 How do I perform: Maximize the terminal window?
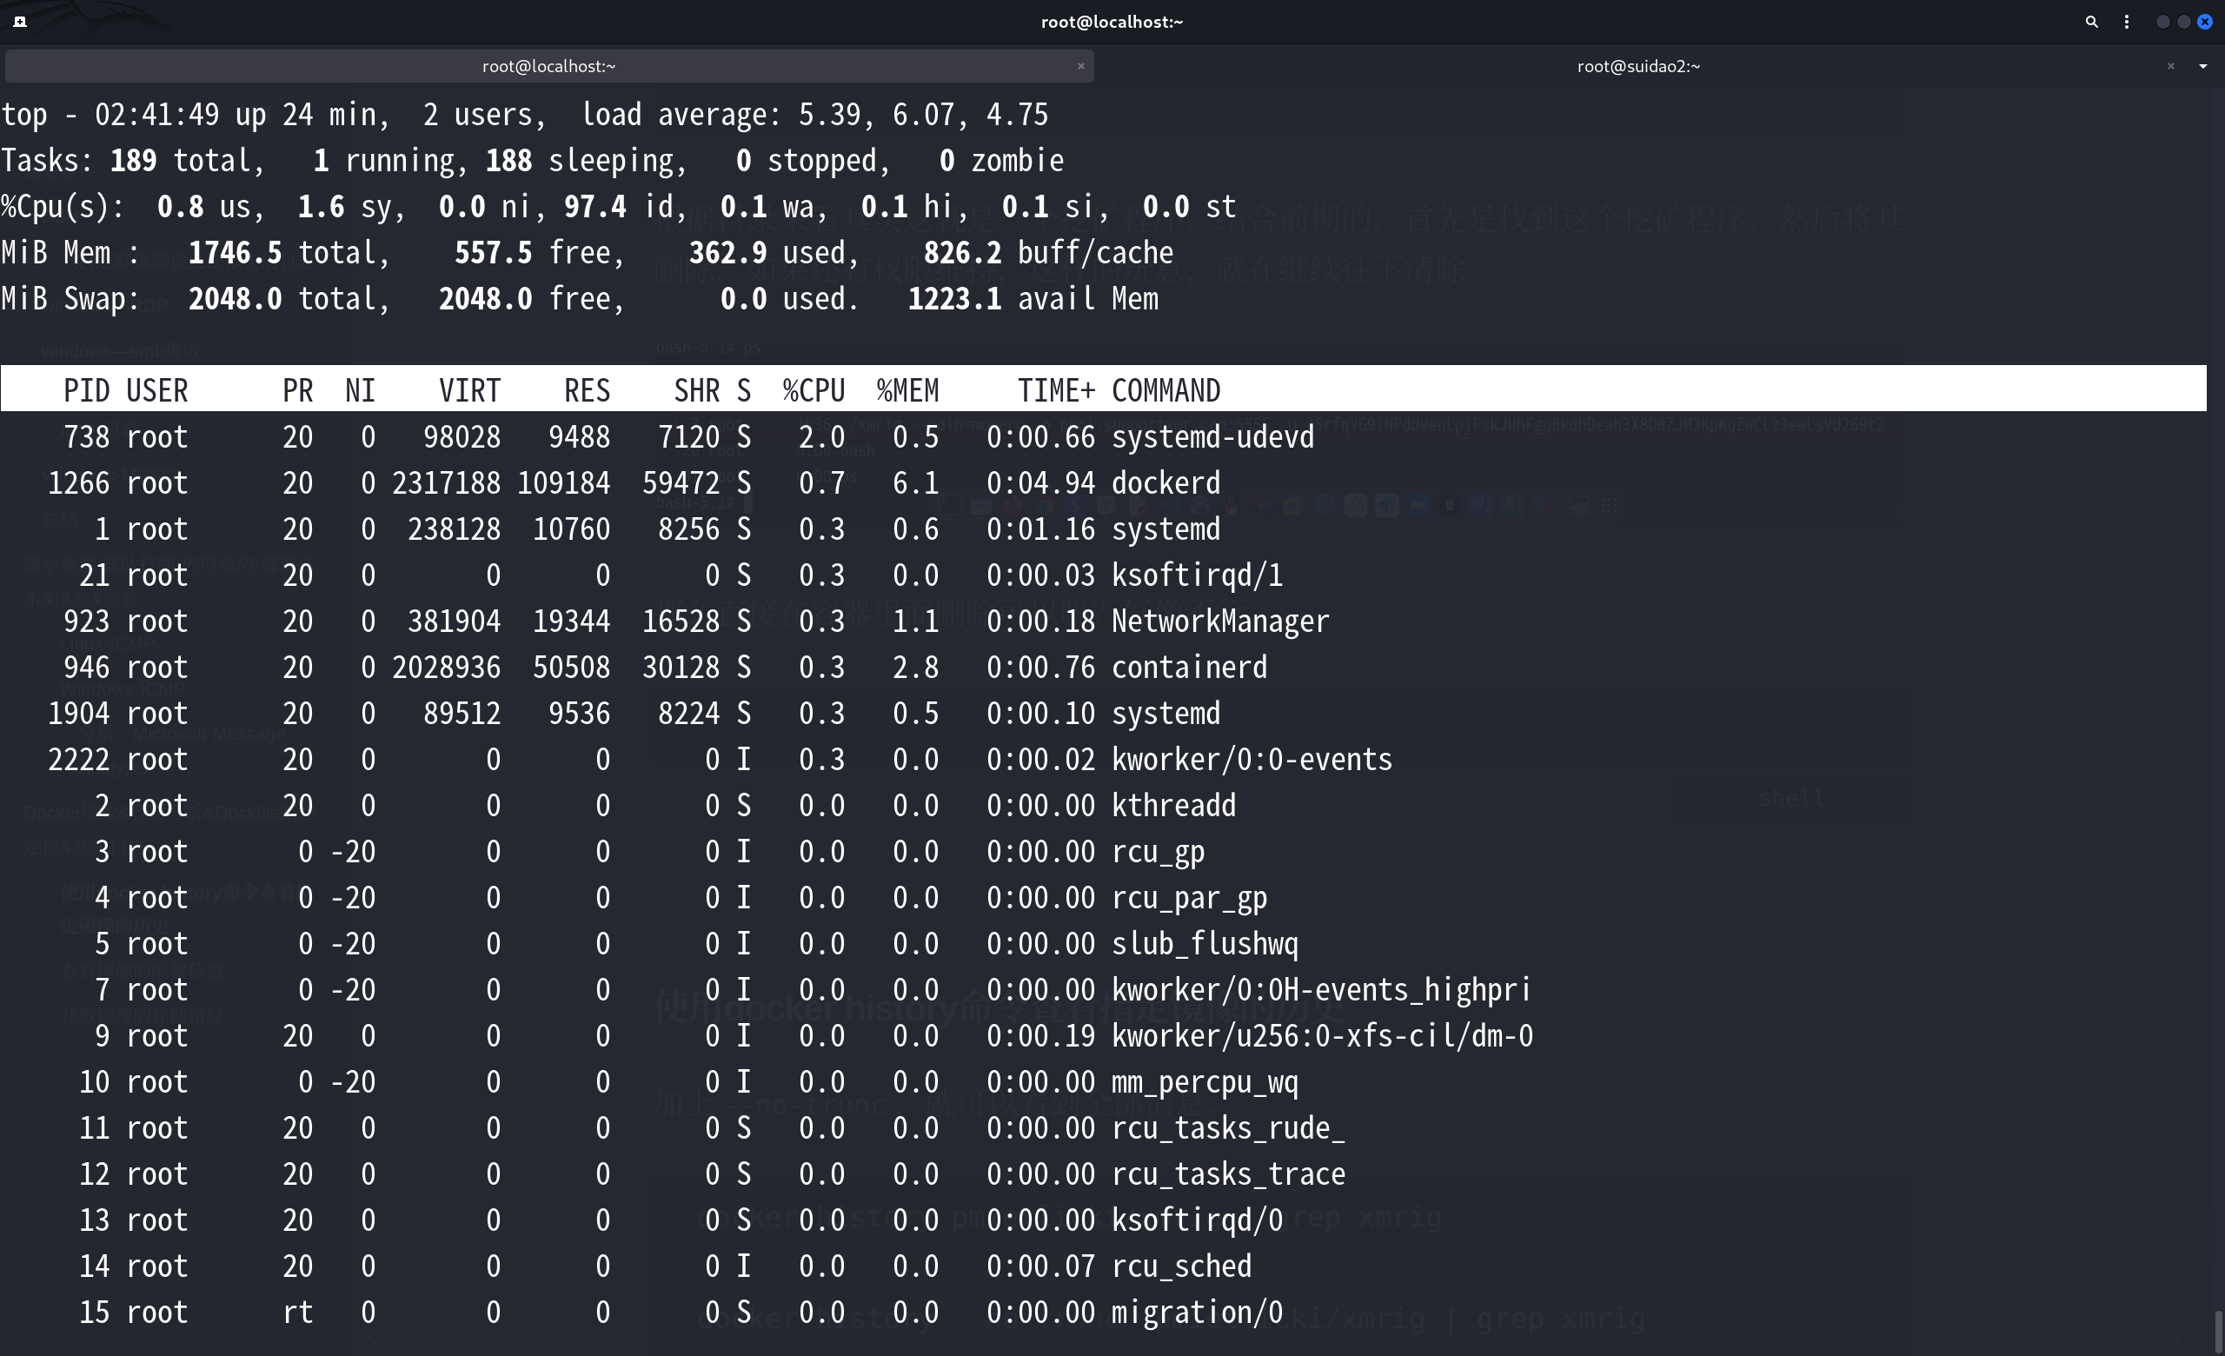(x=2183, y=22)
